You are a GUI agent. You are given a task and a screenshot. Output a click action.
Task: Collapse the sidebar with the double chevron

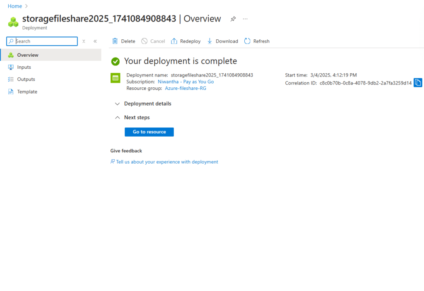(95, 41)
